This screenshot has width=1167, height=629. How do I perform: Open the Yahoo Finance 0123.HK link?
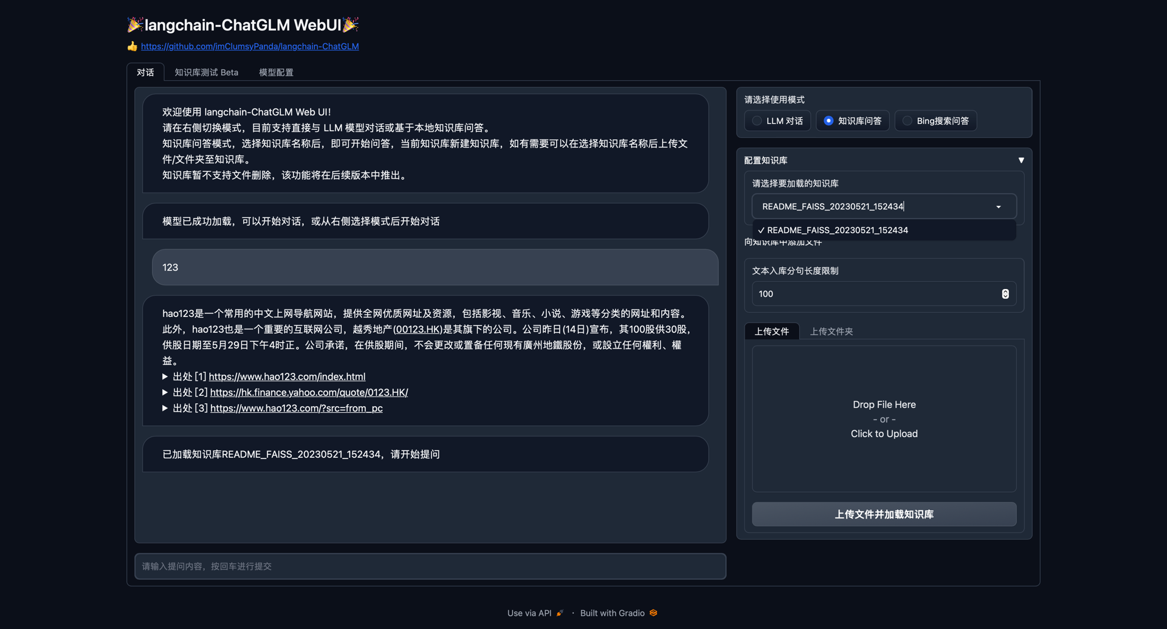tap(309, 392)
